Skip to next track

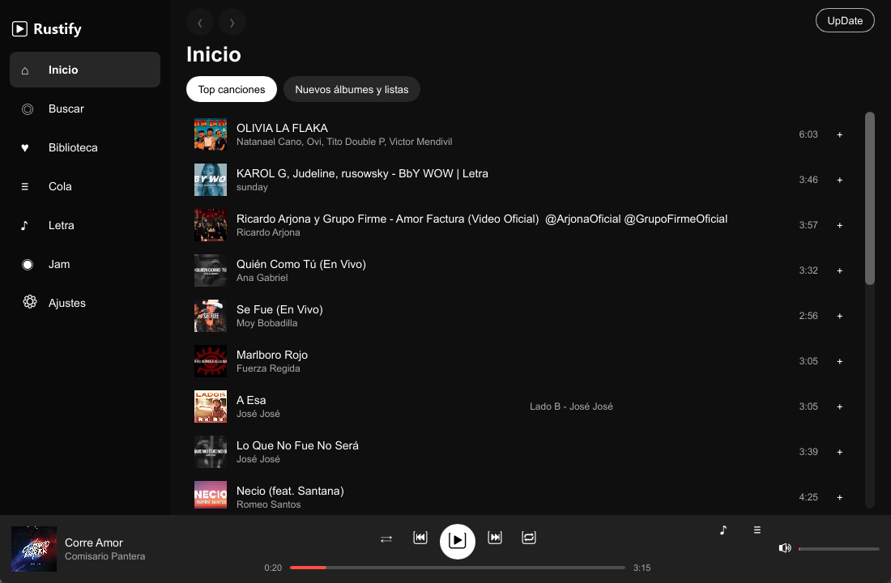(x=495, y=538)
